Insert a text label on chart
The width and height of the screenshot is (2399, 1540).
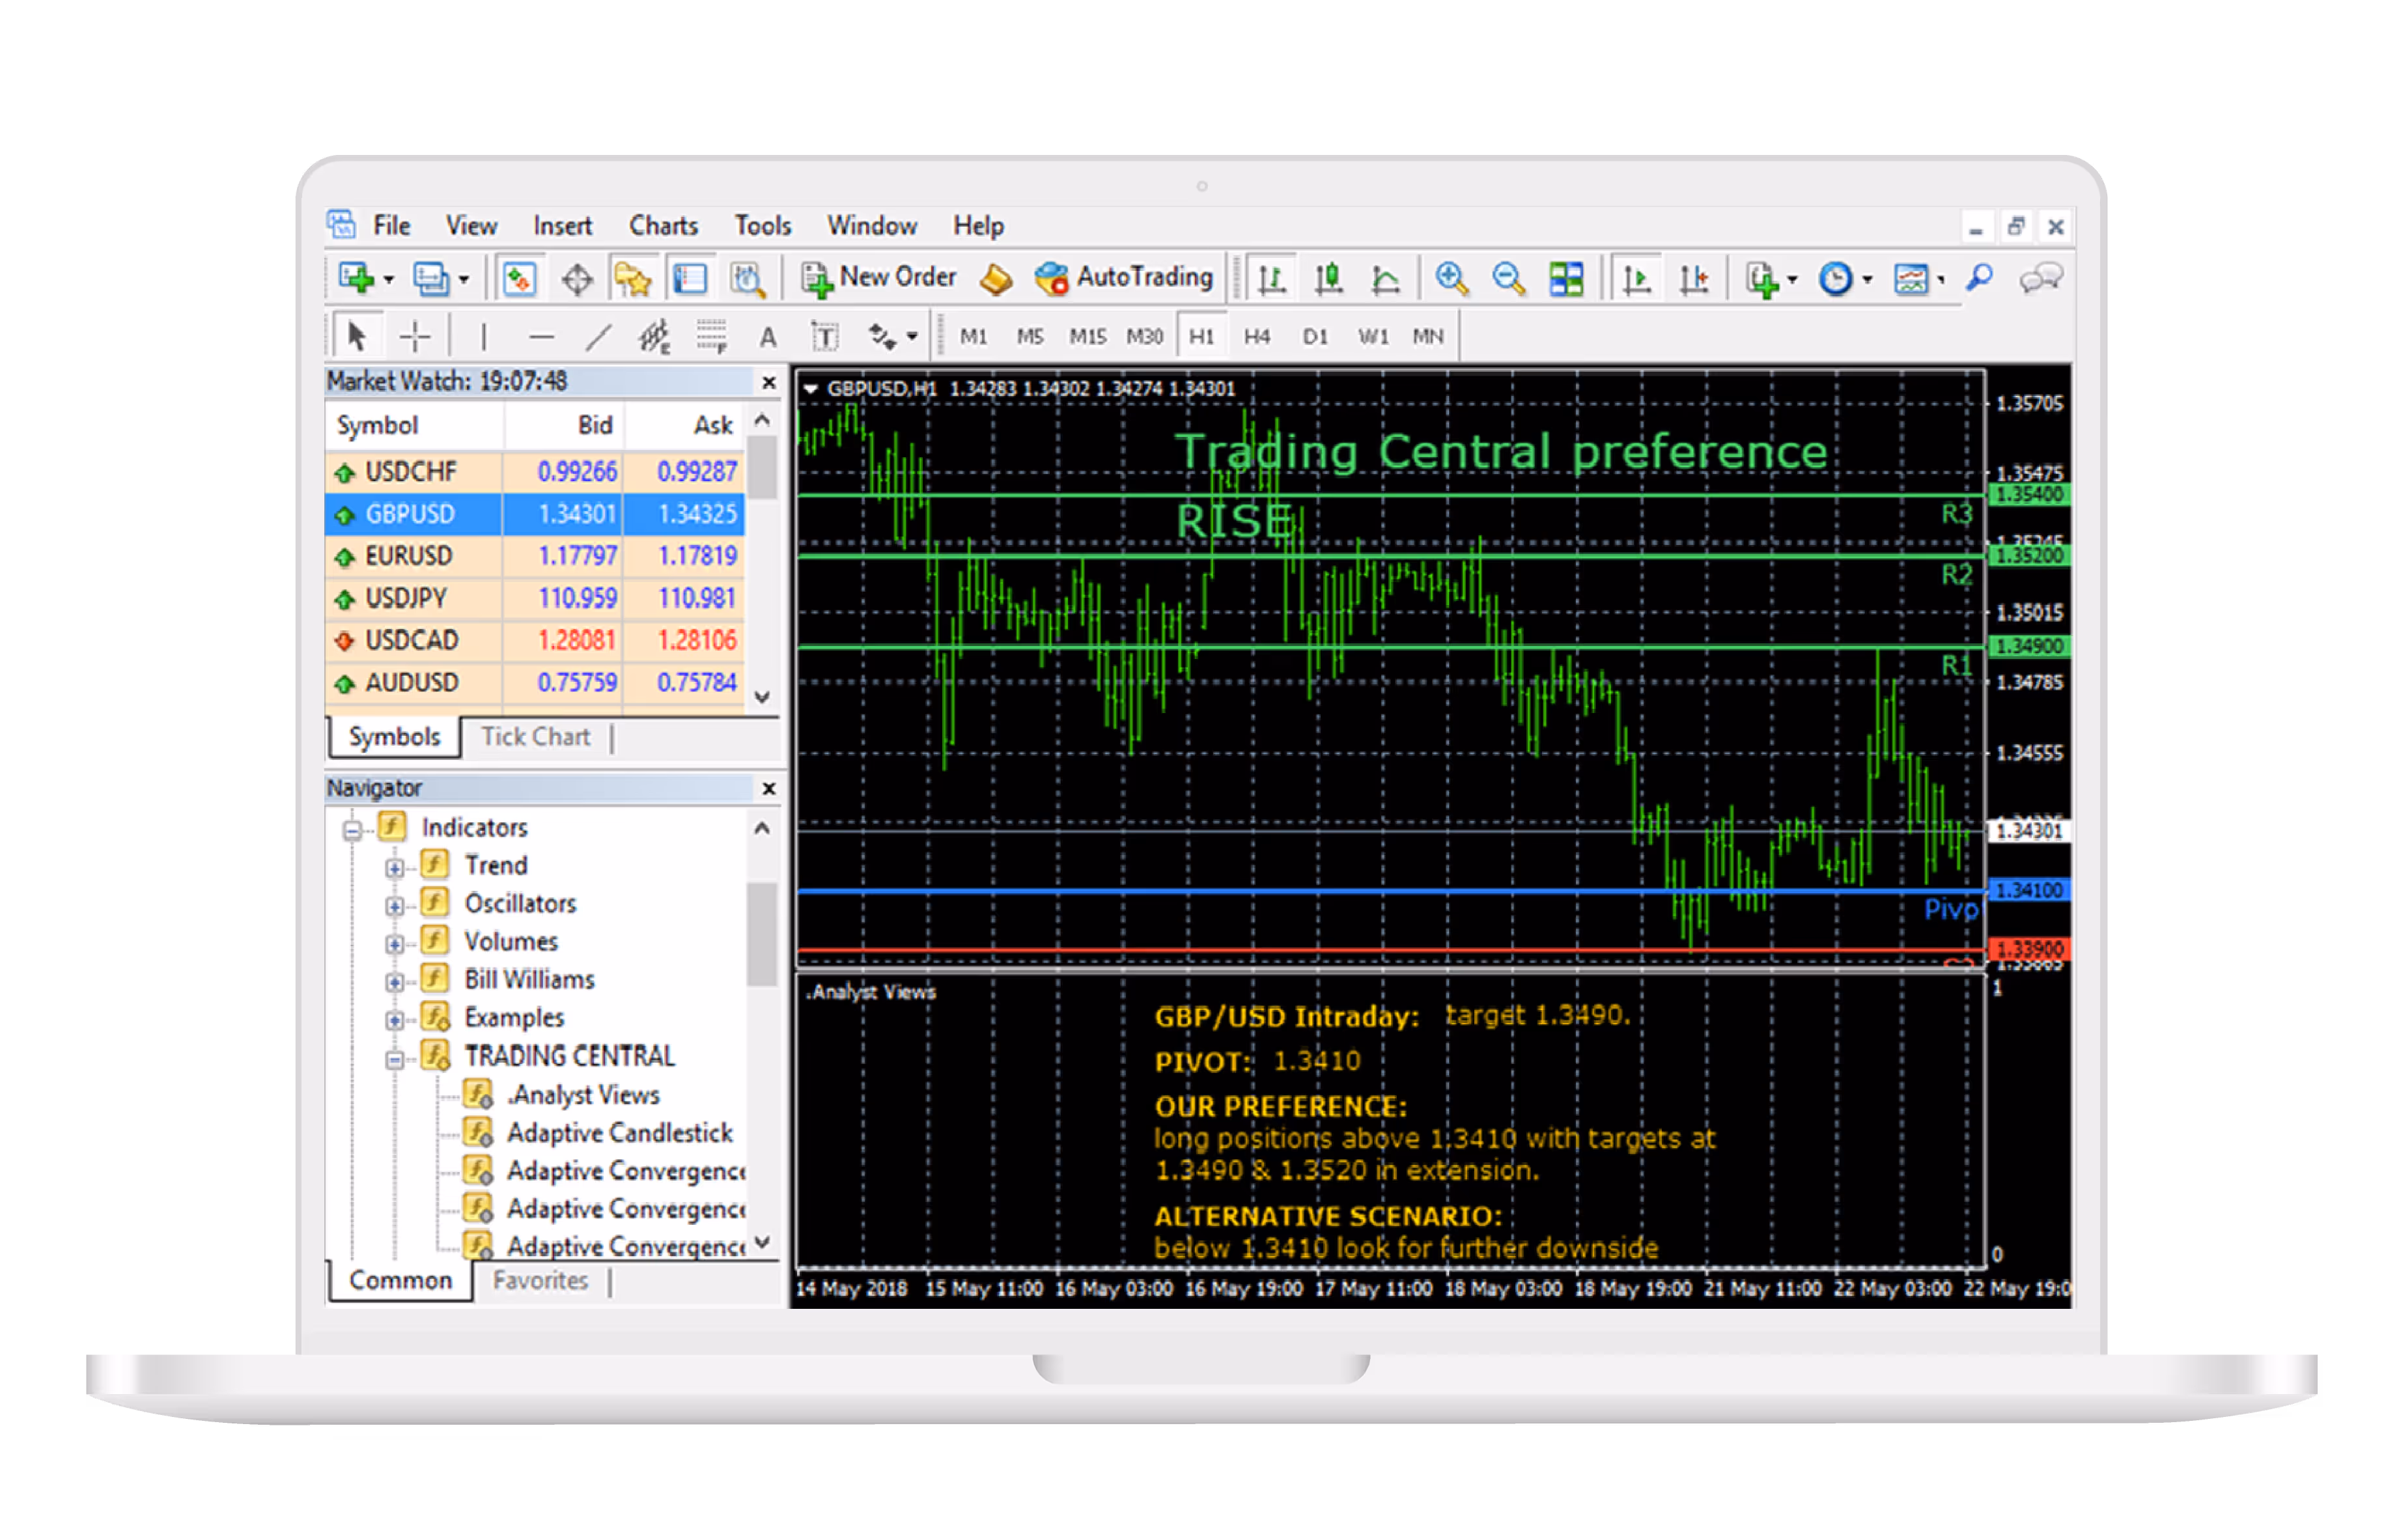point(825,336)
